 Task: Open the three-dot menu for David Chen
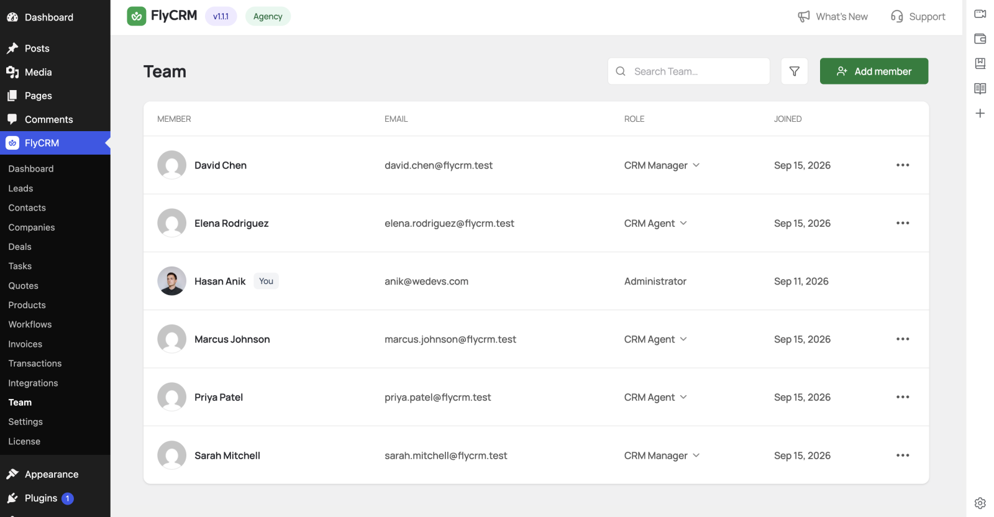point(903,165)
